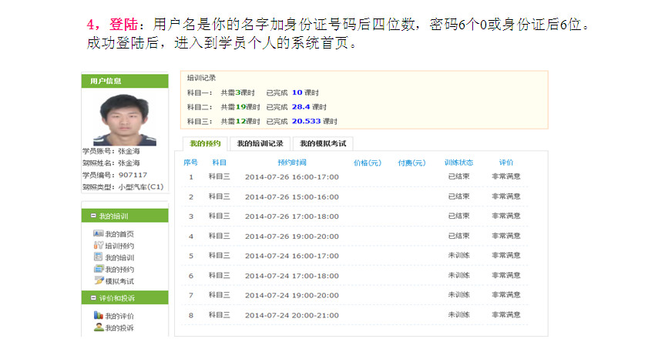Click the 我的首页 sidebar icon

pos(98,233)
